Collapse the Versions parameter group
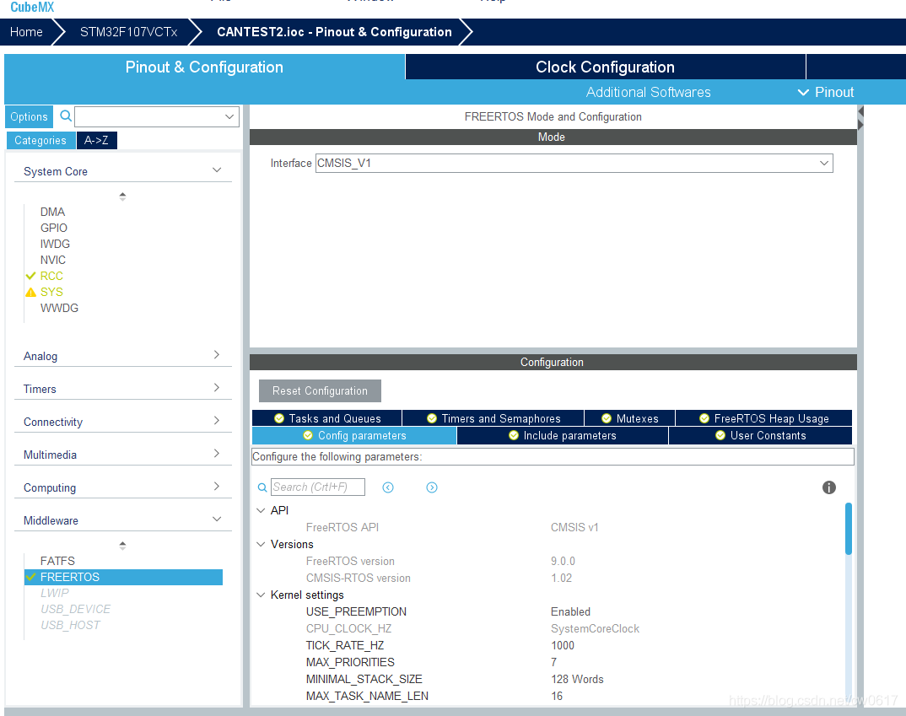Viewport: 906px width, 716px height. pyautogui.click(x=262, y=545)
